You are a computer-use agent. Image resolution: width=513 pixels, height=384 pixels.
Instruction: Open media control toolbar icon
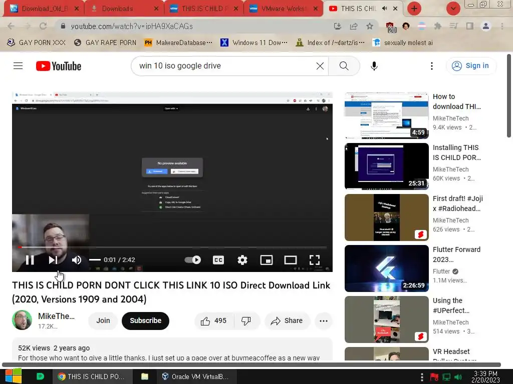pyautogui.click(x=453, y=26)
